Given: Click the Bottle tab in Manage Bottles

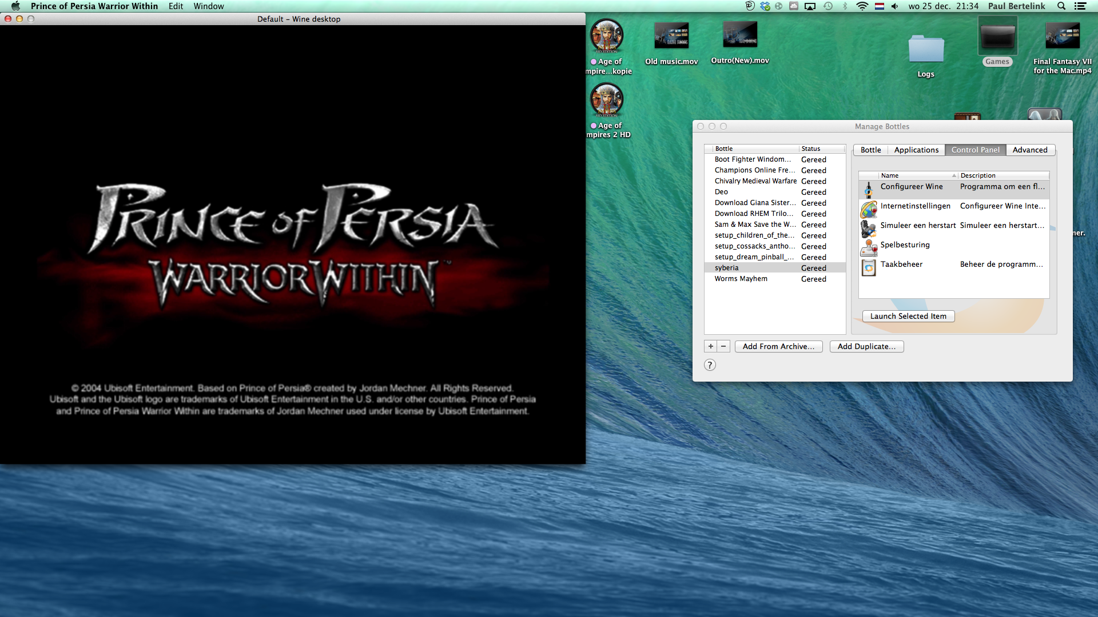Looking at the screenshot, I should tap(871, 150).
